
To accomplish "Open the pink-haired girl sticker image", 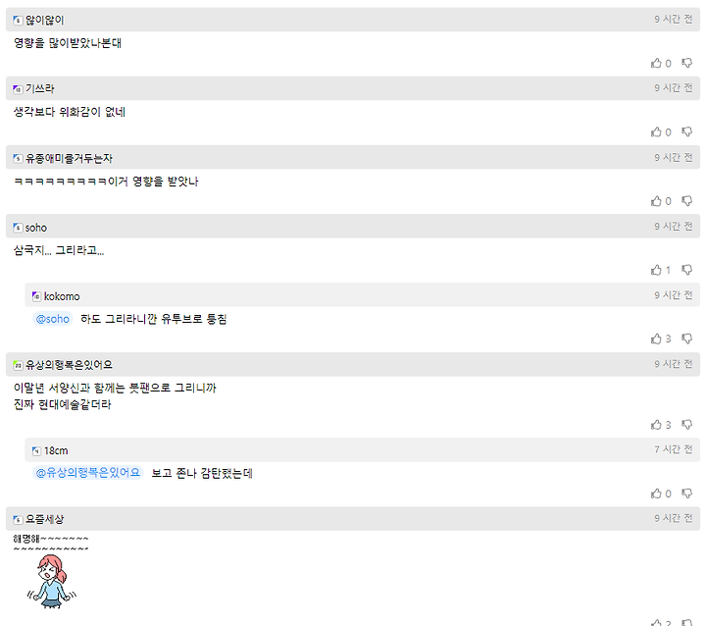I will 51,582.
